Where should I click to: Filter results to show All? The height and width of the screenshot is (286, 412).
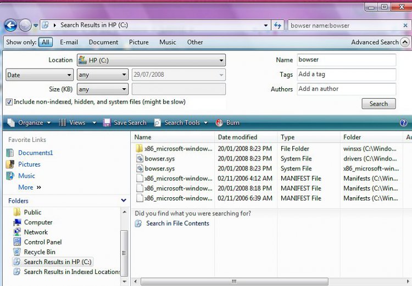click(x=46, y=42)
